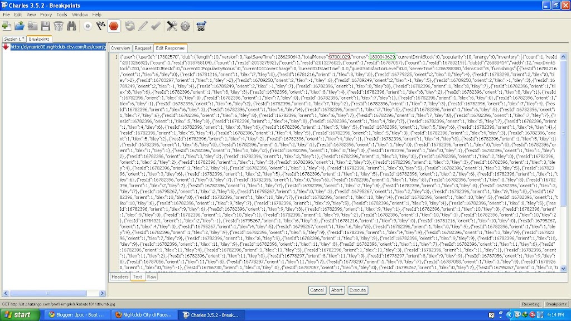Viewport: 571px width, 321px height.
Task: Click the Cancel button
Action: tap(317, 290)
